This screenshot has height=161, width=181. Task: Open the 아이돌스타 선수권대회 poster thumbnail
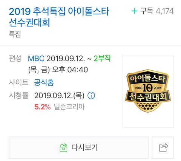148,91
